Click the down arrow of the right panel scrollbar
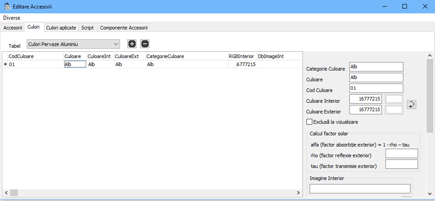This screenshot has width=435, height=201. pos(430,193)
